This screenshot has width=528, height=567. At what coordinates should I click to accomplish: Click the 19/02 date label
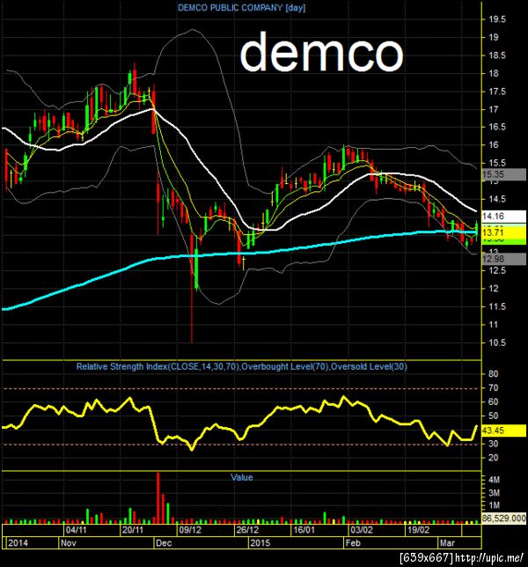[x=418, y=530]
